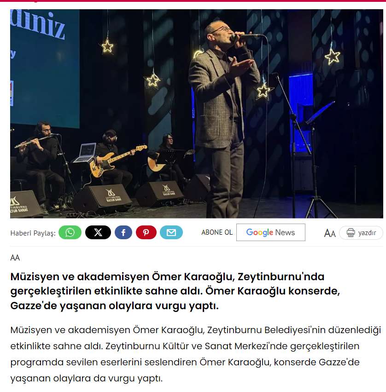386x392 pixels.
Task: Share the article on X
Action: click(x=98, y=232)
